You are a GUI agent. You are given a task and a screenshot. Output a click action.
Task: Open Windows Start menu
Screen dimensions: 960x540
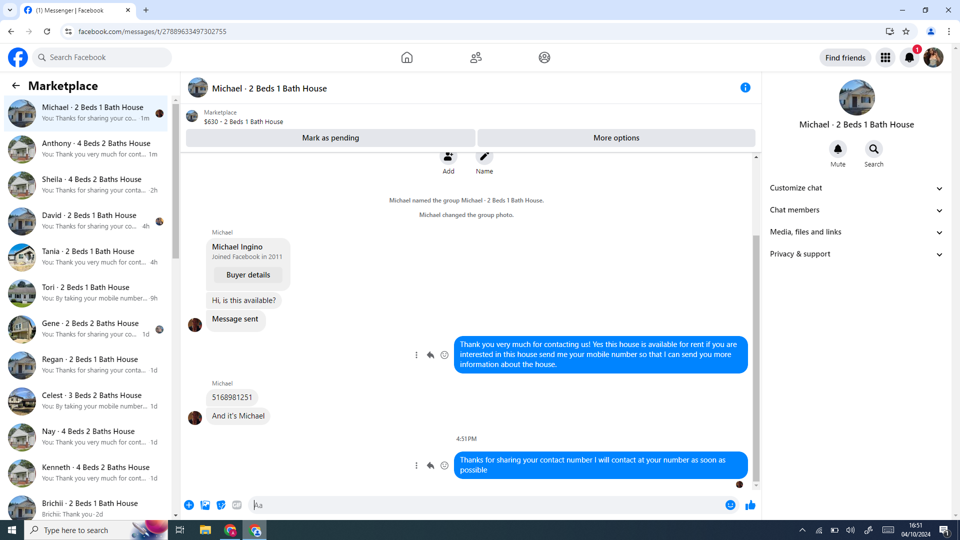coord(12,530)
